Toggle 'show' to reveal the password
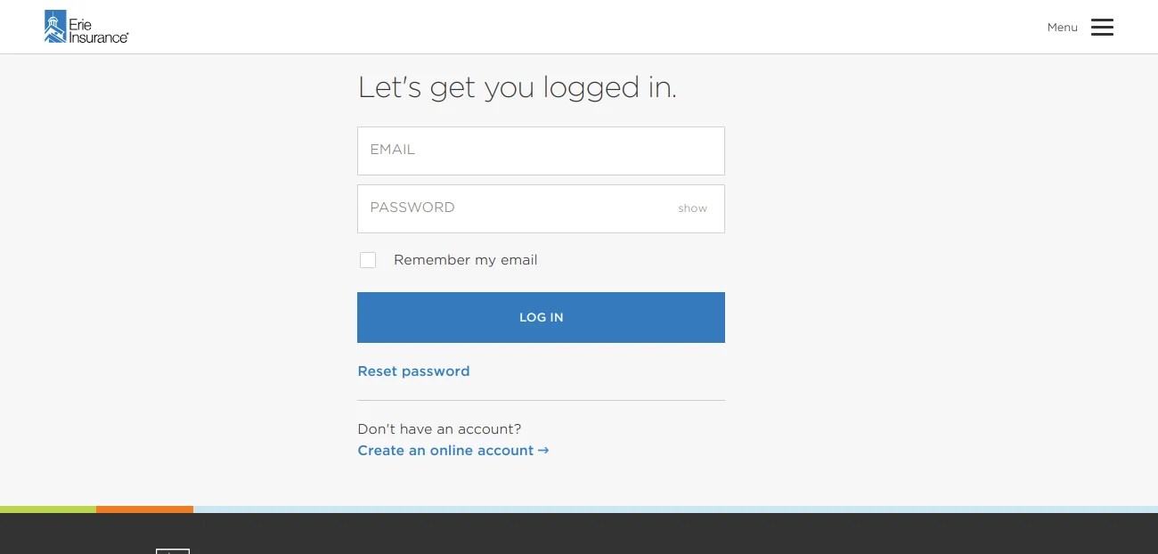 click(692, 208)
